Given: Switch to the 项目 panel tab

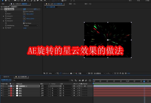Looking at the screenshot, I should [3, 4].
